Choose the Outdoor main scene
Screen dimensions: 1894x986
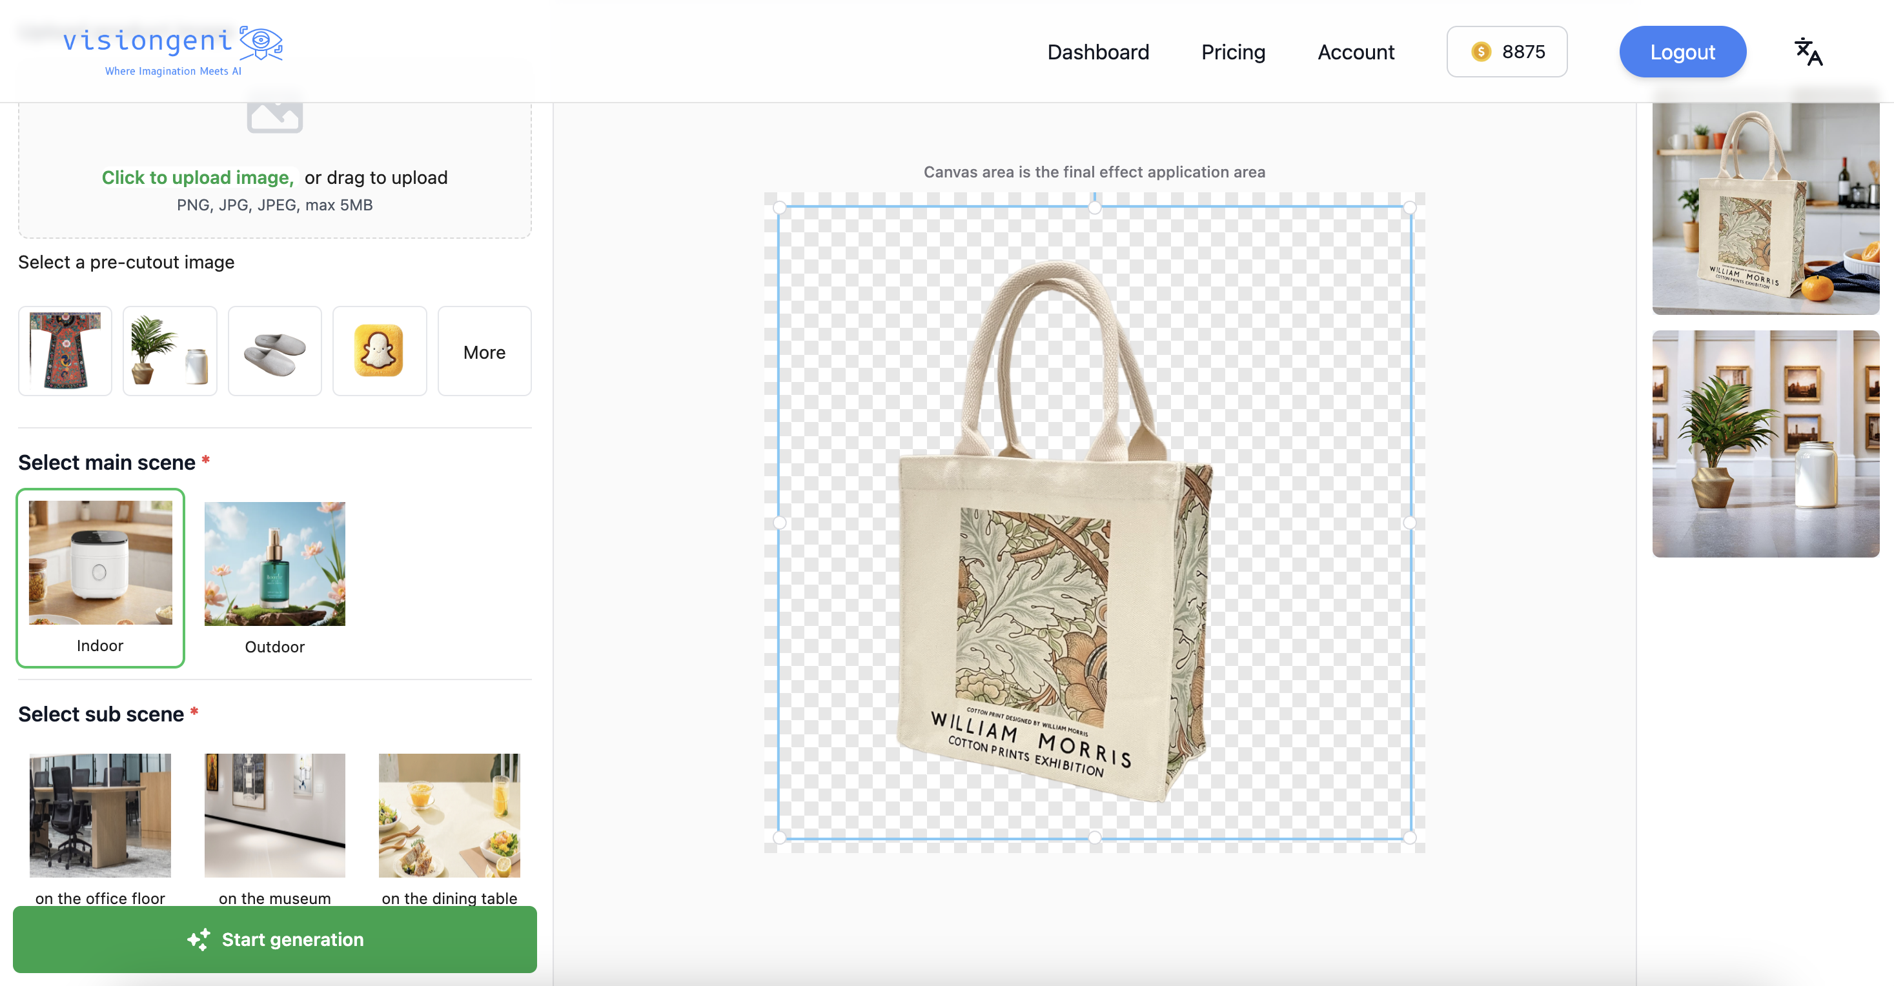click(x=274, y=578)
